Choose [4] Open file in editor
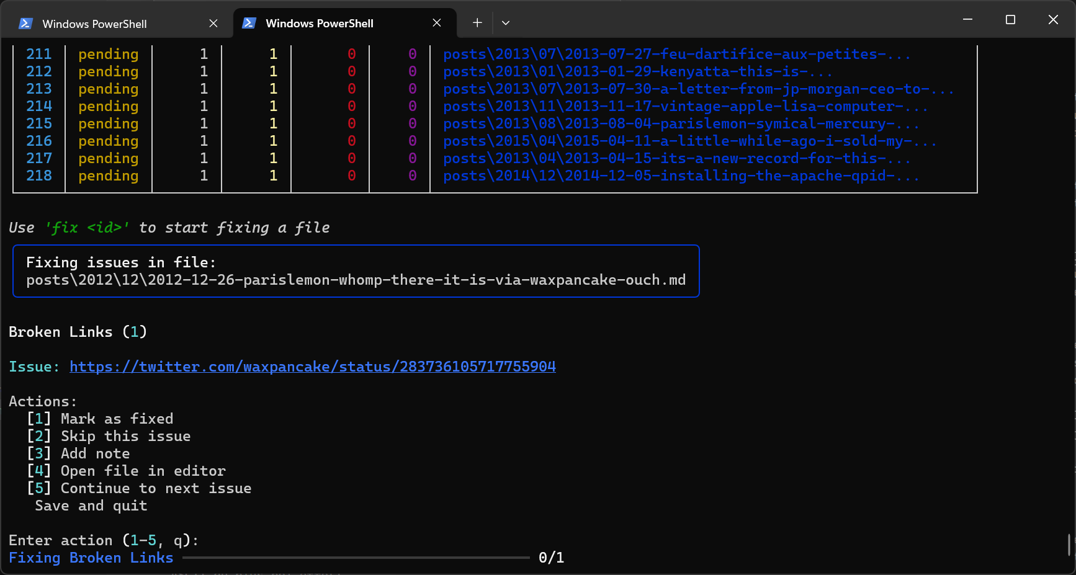Image resolution: width=1076 pixels, height=575 pixels. pyautogui.click(x=127, y=470)
